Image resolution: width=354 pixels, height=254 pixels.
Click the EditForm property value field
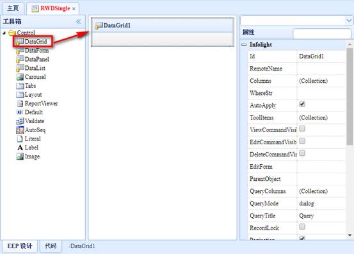321,167
